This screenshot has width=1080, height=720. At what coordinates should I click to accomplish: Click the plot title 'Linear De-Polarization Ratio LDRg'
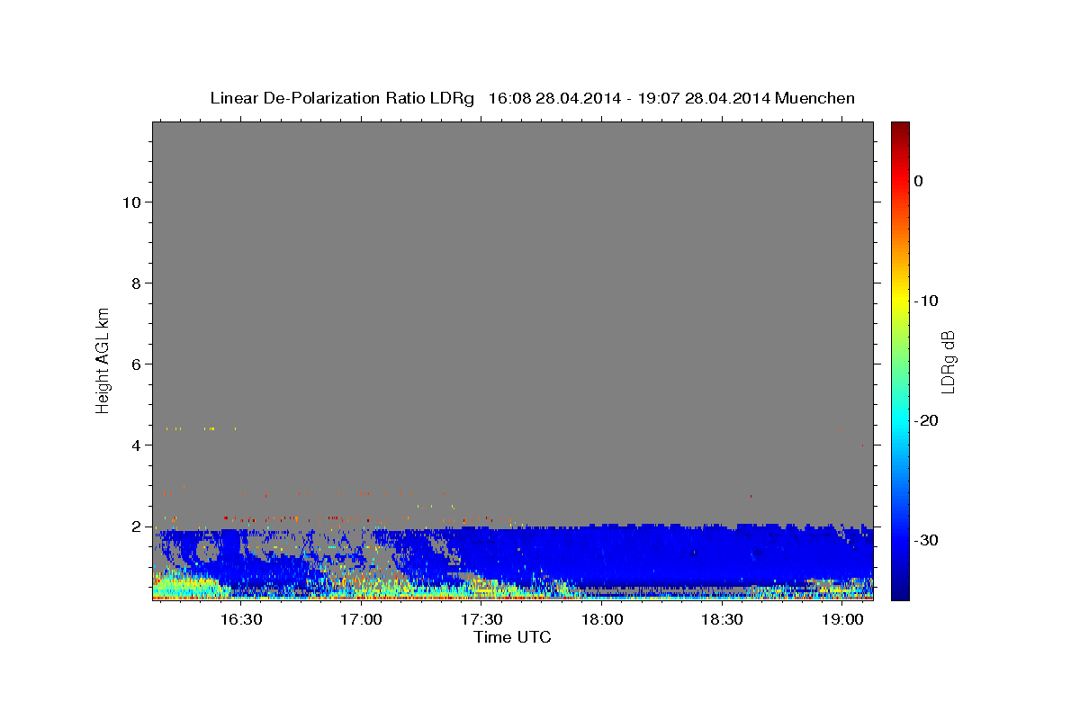click(342, 98)
